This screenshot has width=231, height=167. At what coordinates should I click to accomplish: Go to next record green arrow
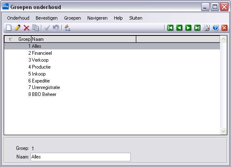[x=188, y=28]
